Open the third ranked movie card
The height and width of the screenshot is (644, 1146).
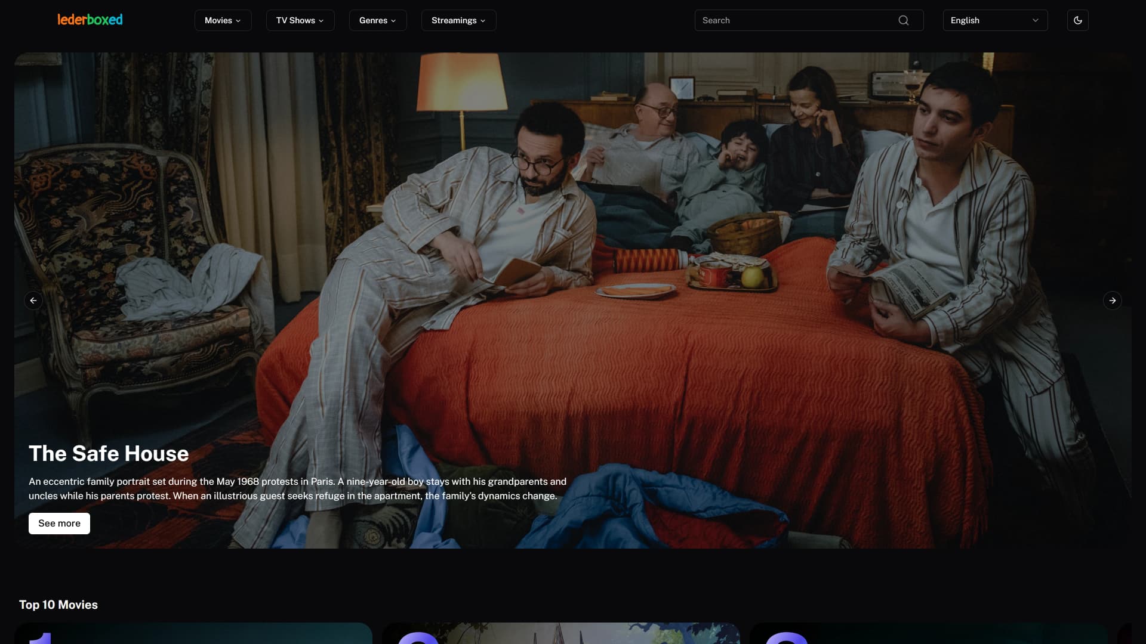coord(928,633)
